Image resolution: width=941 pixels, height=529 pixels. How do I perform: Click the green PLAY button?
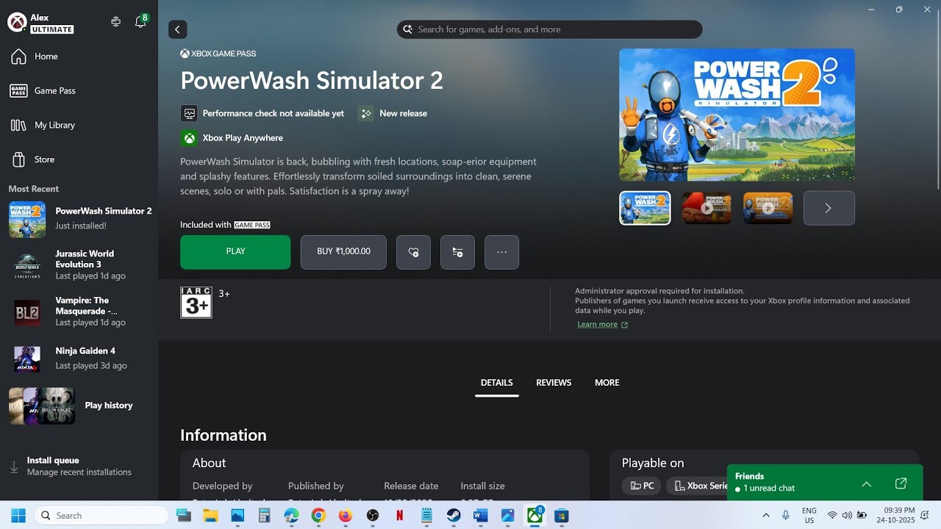(x=235, y=252)
